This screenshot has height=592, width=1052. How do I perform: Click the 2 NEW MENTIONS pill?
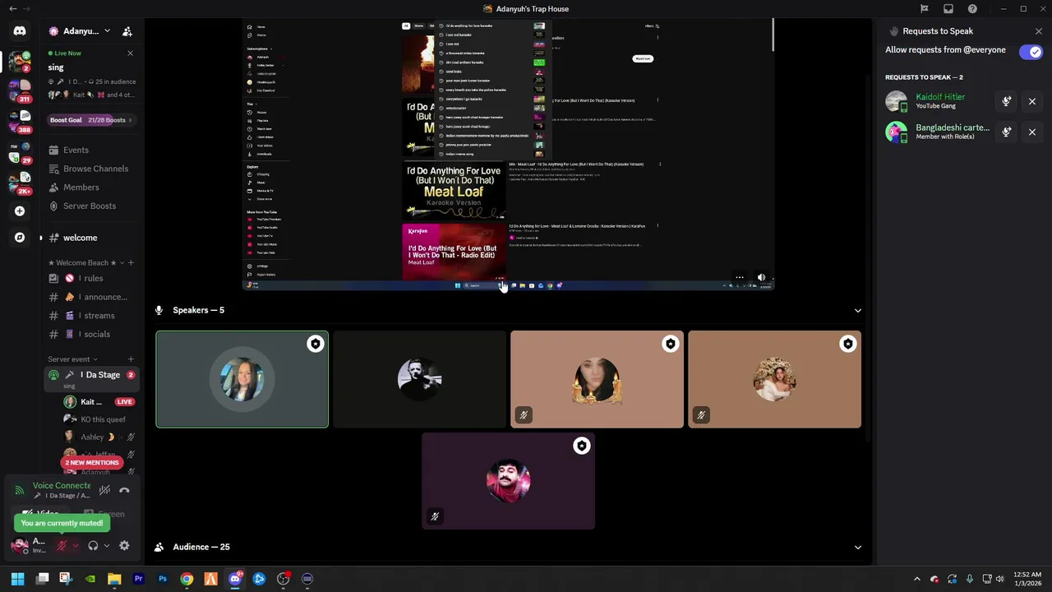[92, 463]
